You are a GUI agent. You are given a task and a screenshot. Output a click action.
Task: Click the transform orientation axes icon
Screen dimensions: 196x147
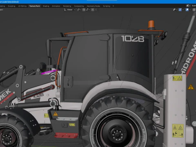[x=65, y=10]
